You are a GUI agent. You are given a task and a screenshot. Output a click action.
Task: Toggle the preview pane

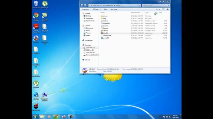coord(163,9)
